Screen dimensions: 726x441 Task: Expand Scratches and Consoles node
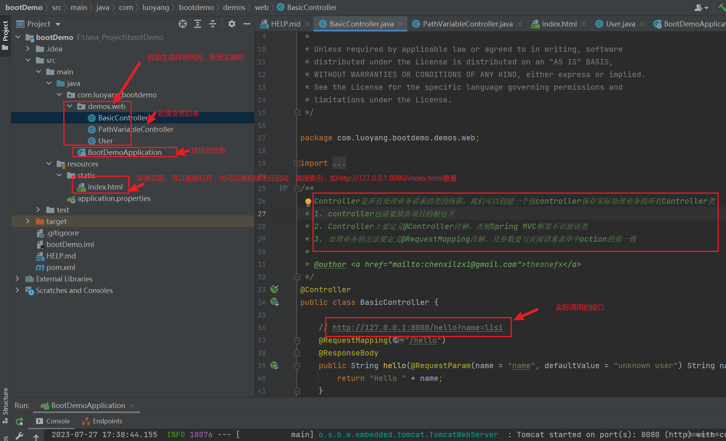(x=17, y=290)
